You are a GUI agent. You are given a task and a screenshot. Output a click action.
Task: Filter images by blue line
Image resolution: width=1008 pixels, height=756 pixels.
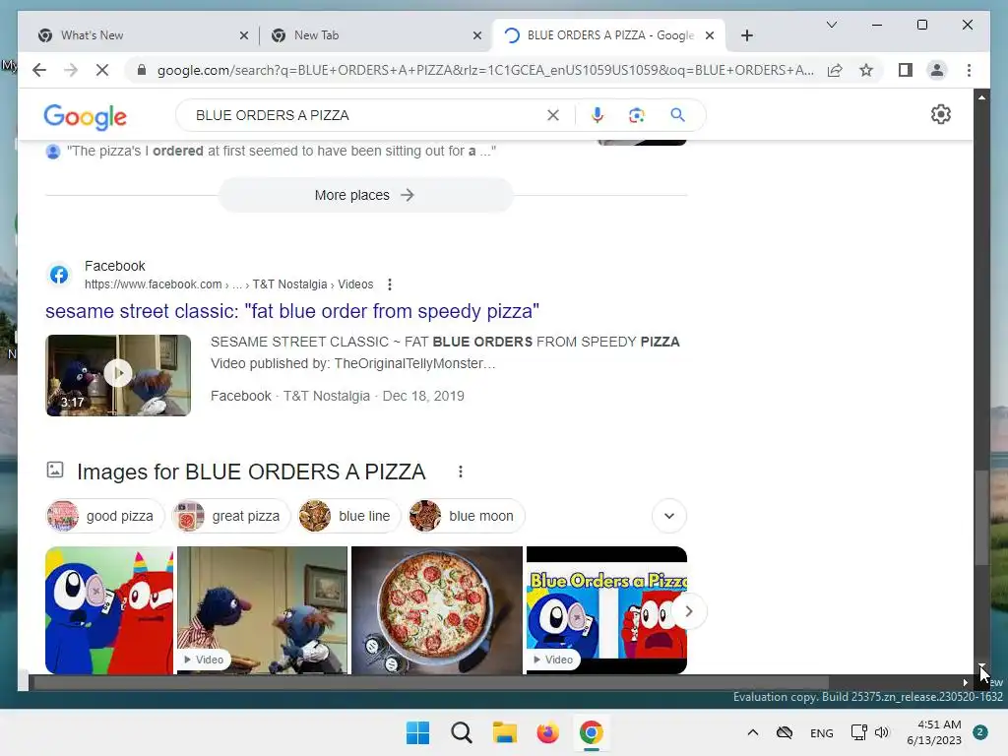[x=349, y=516]
